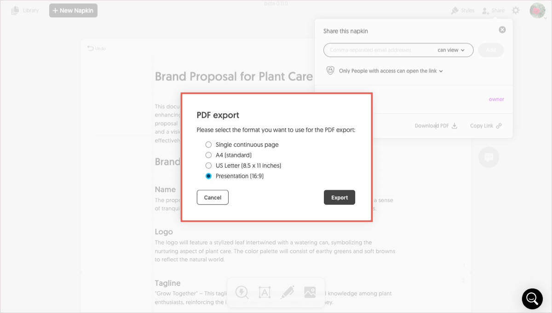Image resolution: width=552 pixels, height=313 pixels.
Task: Click the Download PDF icon
Action: [x=454, y=126]
